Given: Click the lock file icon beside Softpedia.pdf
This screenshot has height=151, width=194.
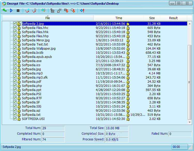Looking at the screenshot, I should tap(19, 81).
